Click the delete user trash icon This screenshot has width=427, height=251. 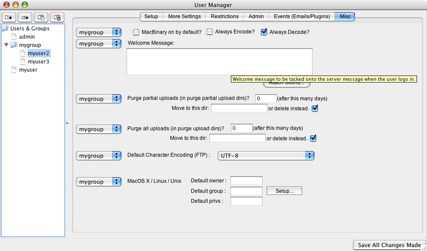coord(57,17)
